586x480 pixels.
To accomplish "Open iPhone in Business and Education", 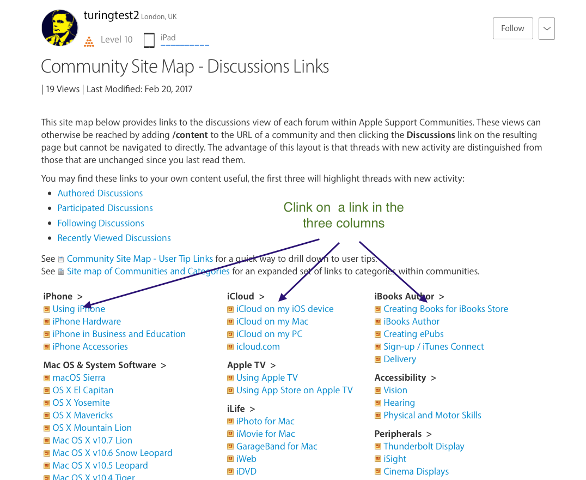I will tap(119, 334).
